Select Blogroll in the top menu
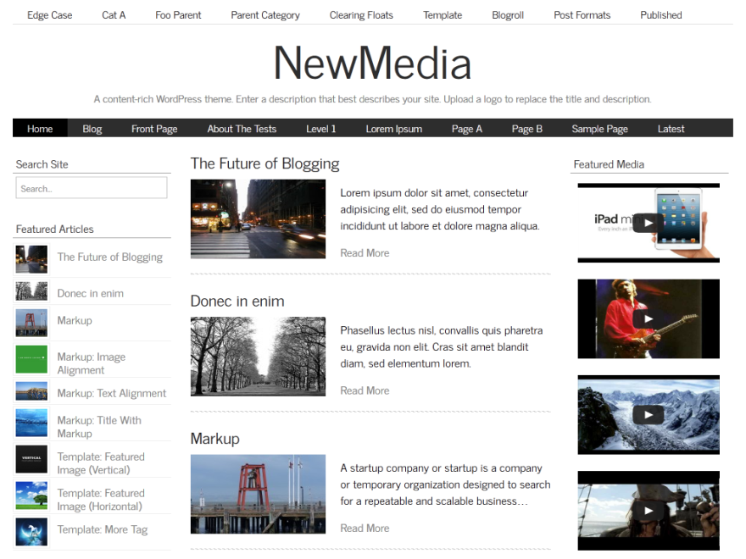Image resolution: width=746 pixels, height=559 pixels. (507, 14)
